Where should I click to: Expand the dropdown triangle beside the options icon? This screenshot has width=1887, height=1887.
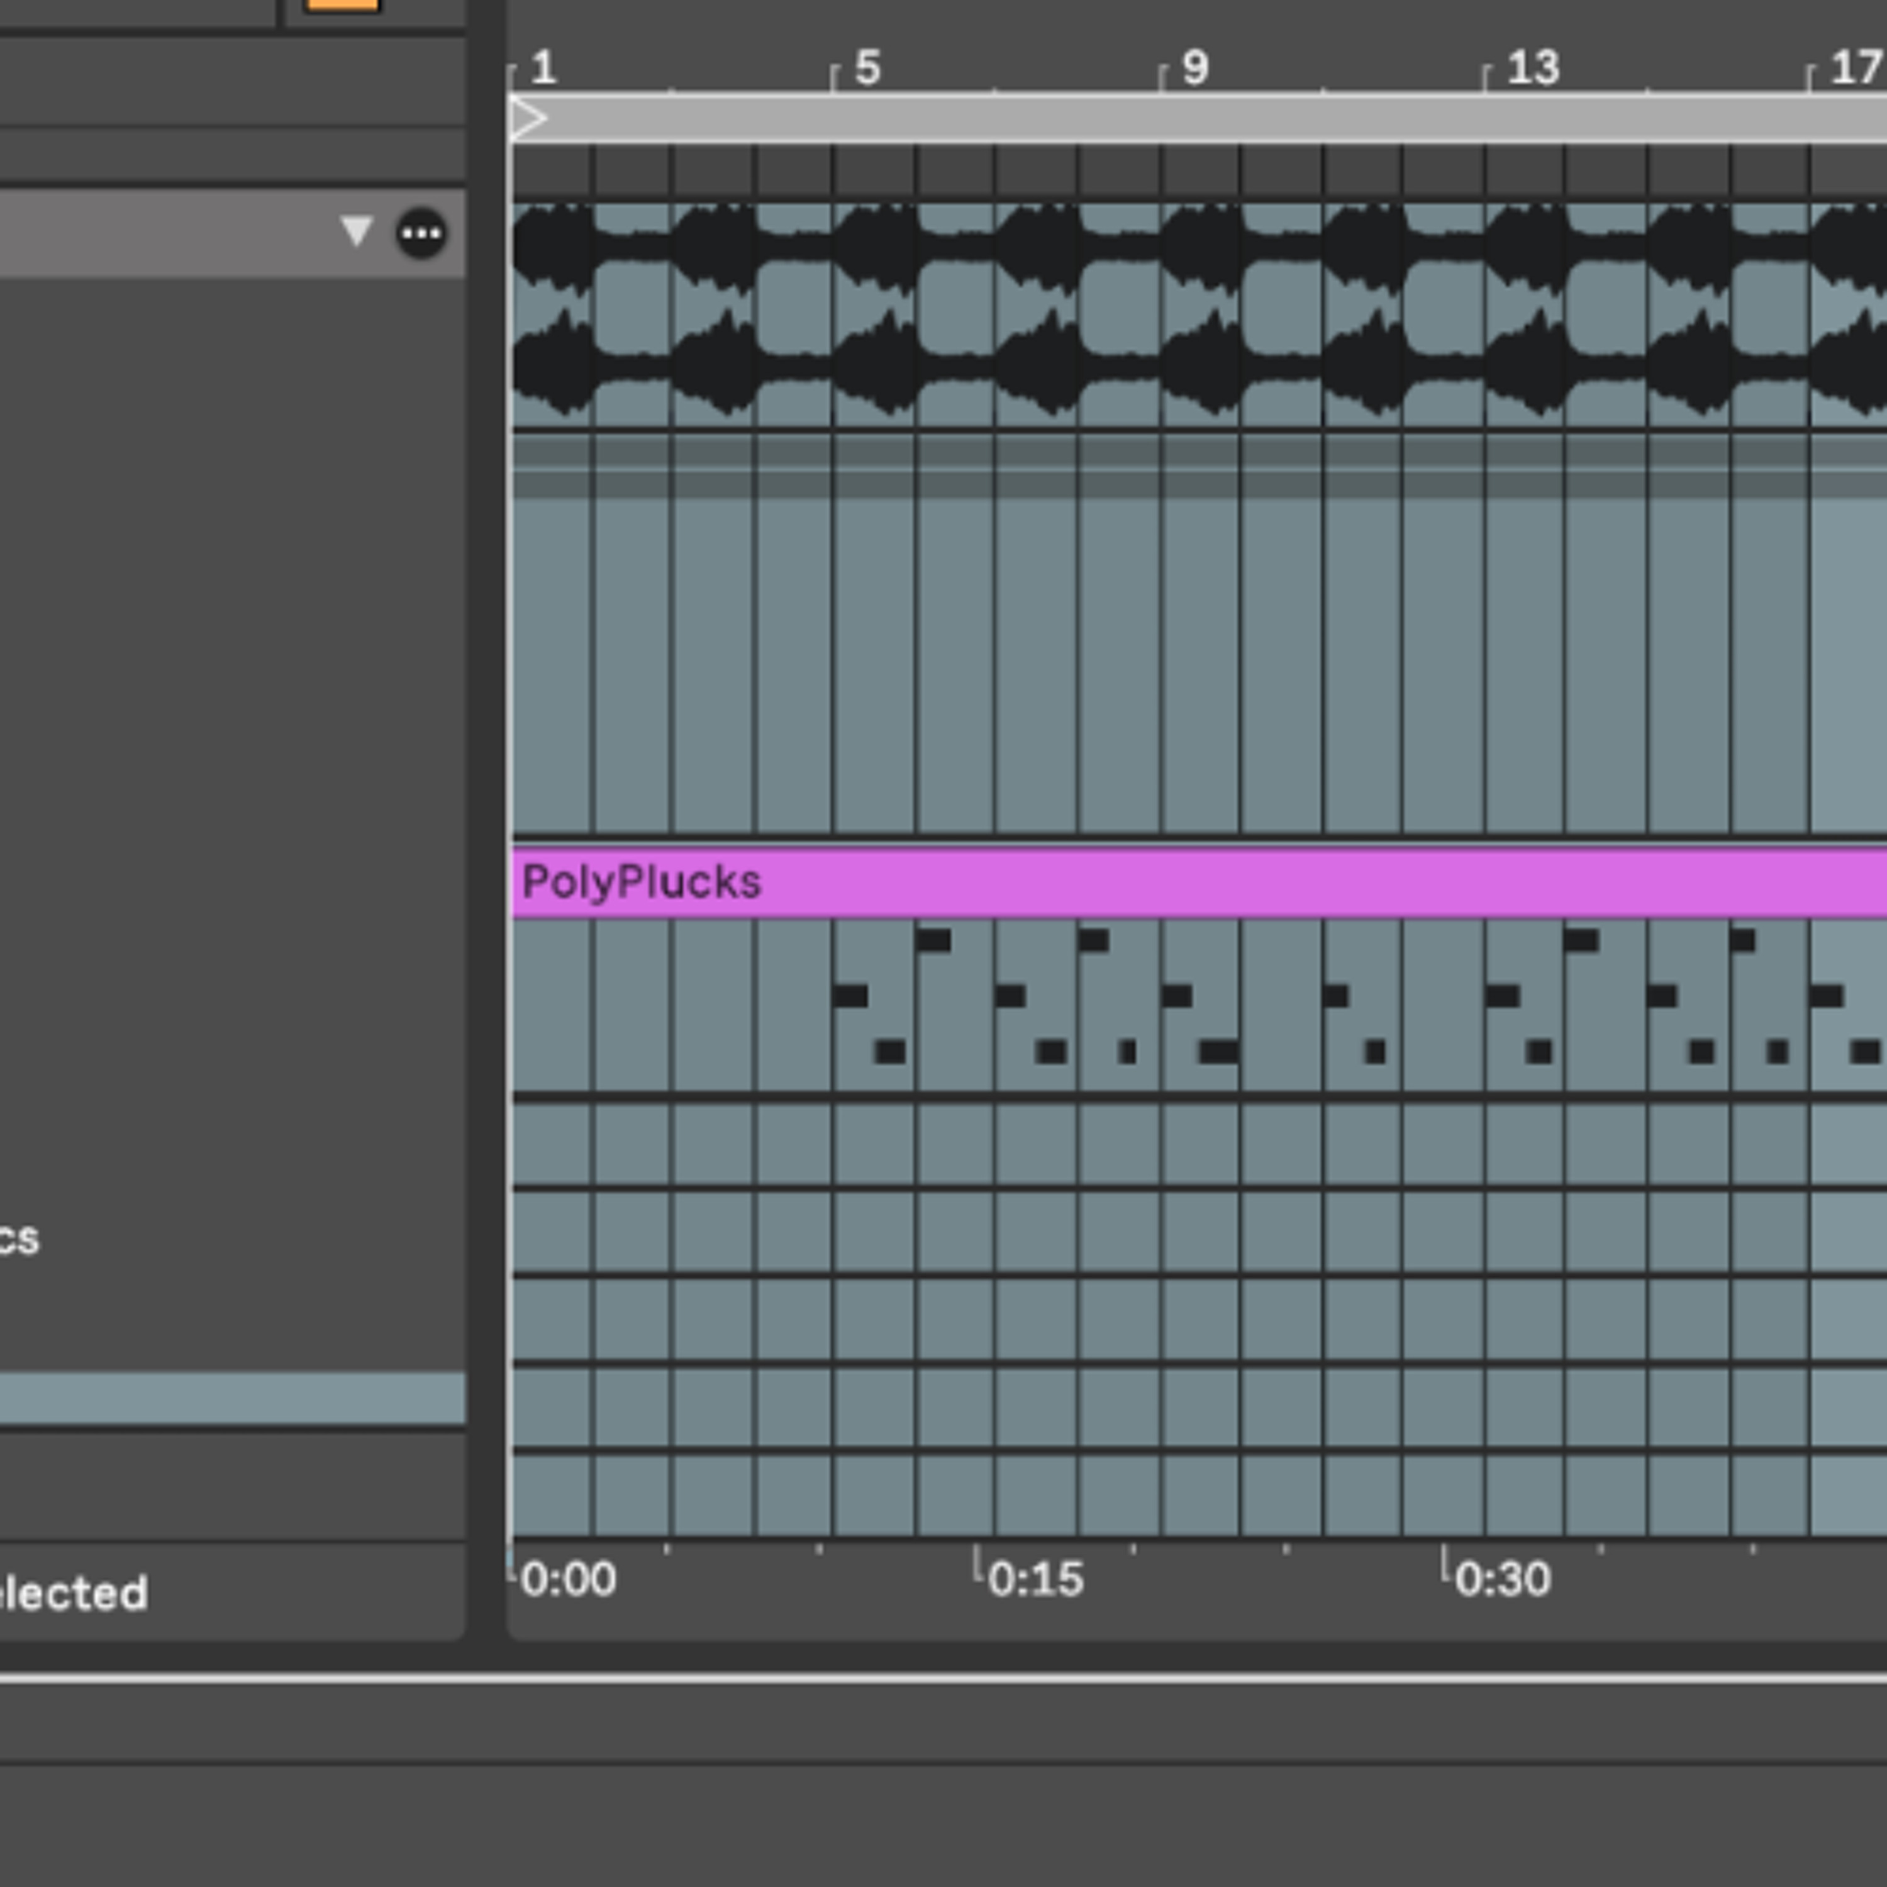point(357,231)
